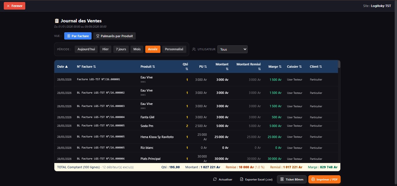
Task: Click product Riz blanc
Action: click(147, 148)
